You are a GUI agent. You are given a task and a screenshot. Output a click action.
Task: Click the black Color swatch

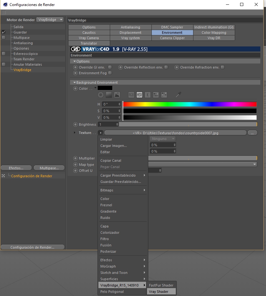[x=105, y=88]
